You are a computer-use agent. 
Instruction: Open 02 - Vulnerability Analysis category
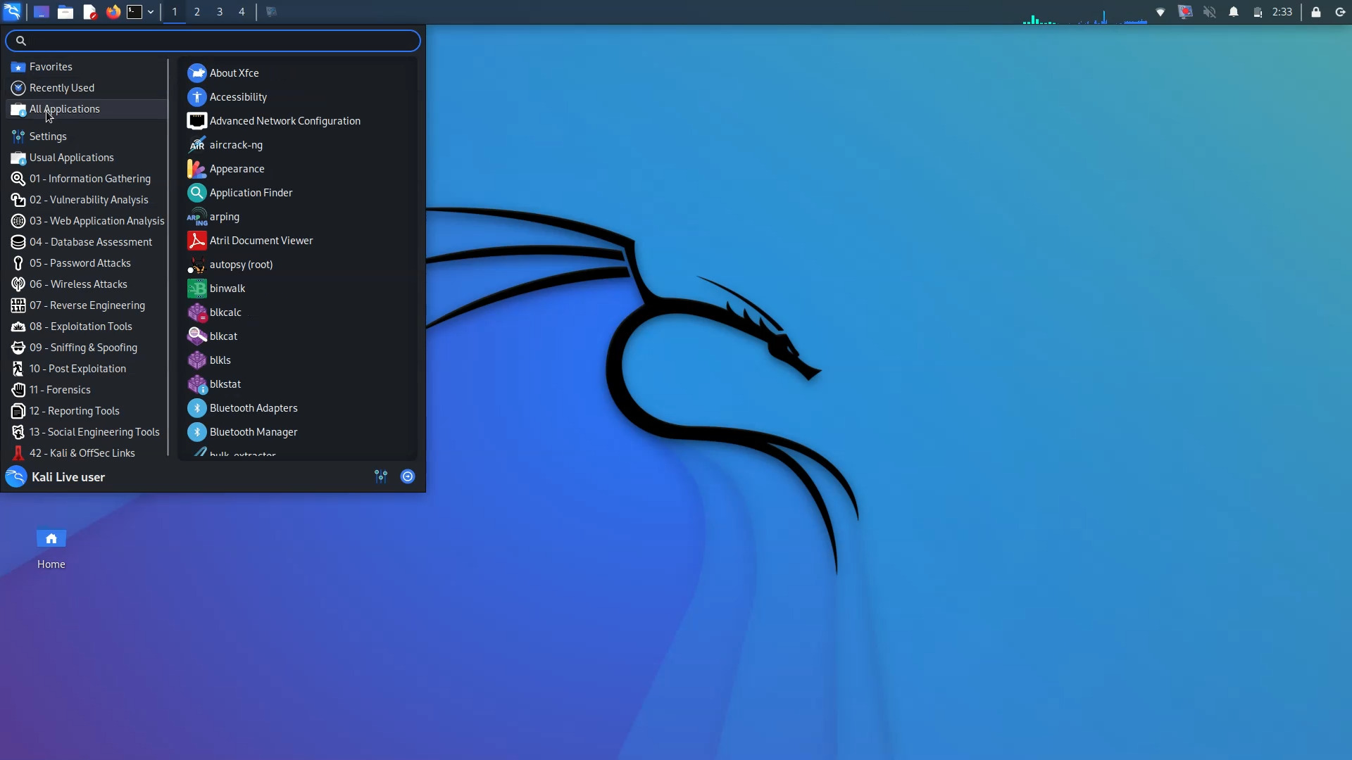coord(87,200)
